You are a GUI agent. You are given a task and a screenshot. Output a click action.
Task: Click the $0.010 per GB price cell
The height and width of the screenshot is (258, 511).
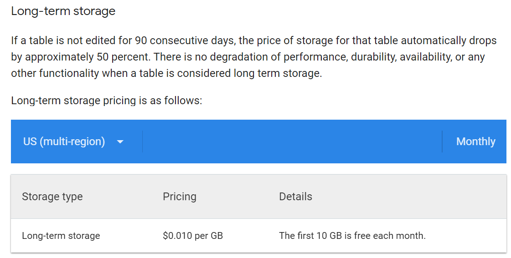click(x=192, y=236)
